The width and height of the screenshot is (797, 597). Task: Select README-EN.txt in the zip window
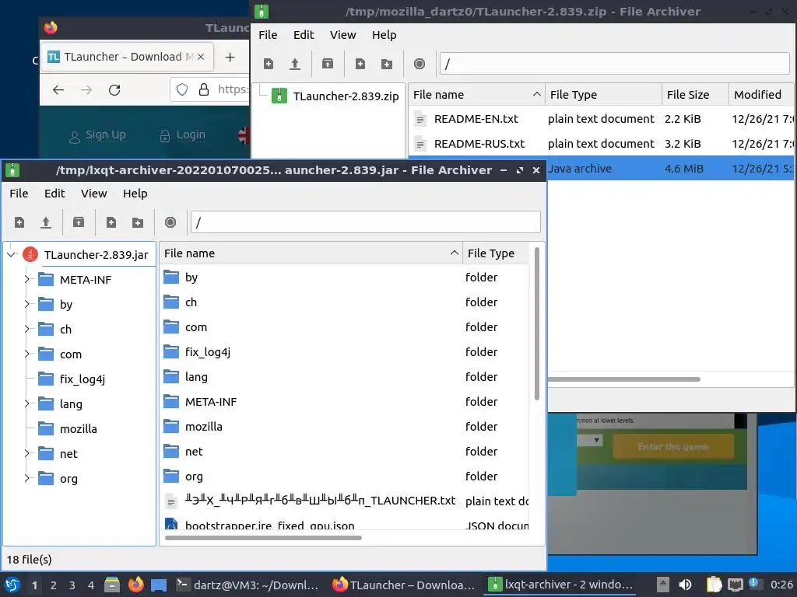[x=602, y=119]
